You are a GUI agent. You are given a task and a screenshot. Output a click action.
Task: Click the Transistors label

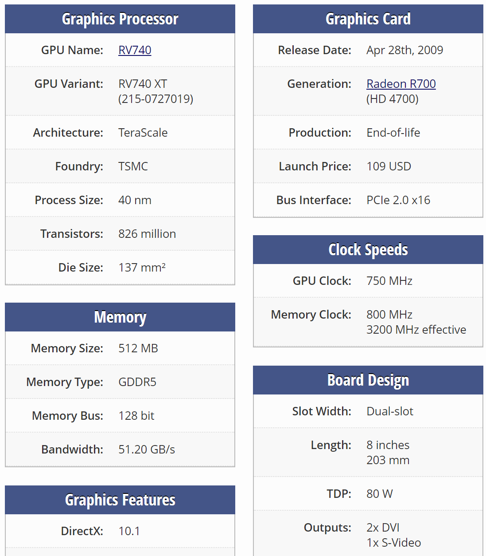[72, 234]
